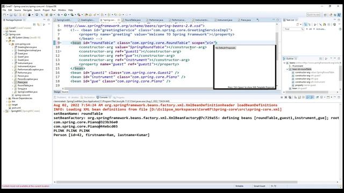Image resolution: width=344 pixels, height=193 pixels.
Task: Click the Save toolbar icon
Action: (11, 15)
